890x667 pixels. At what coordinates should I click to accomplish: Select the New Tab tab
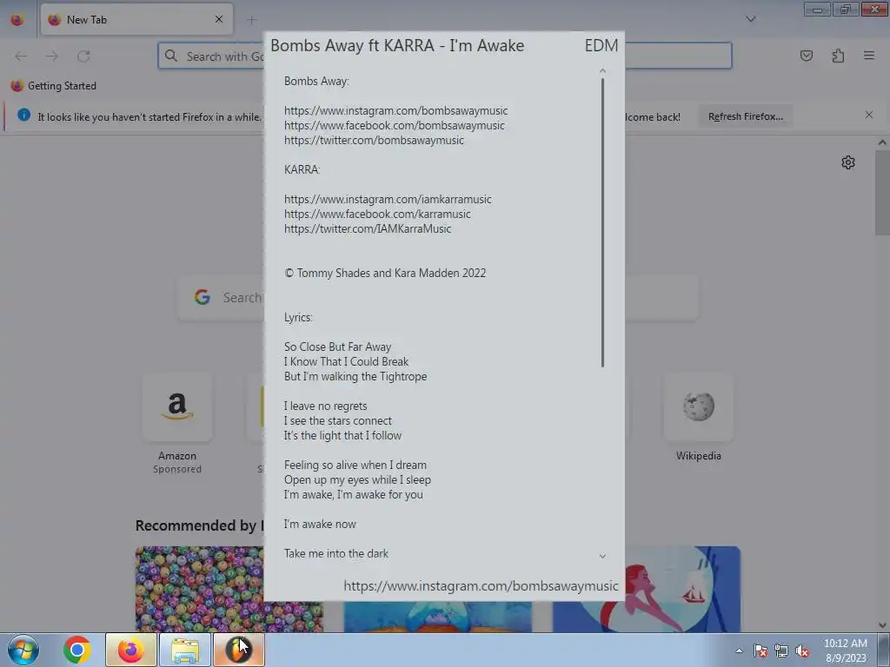[x=136, y=19]
